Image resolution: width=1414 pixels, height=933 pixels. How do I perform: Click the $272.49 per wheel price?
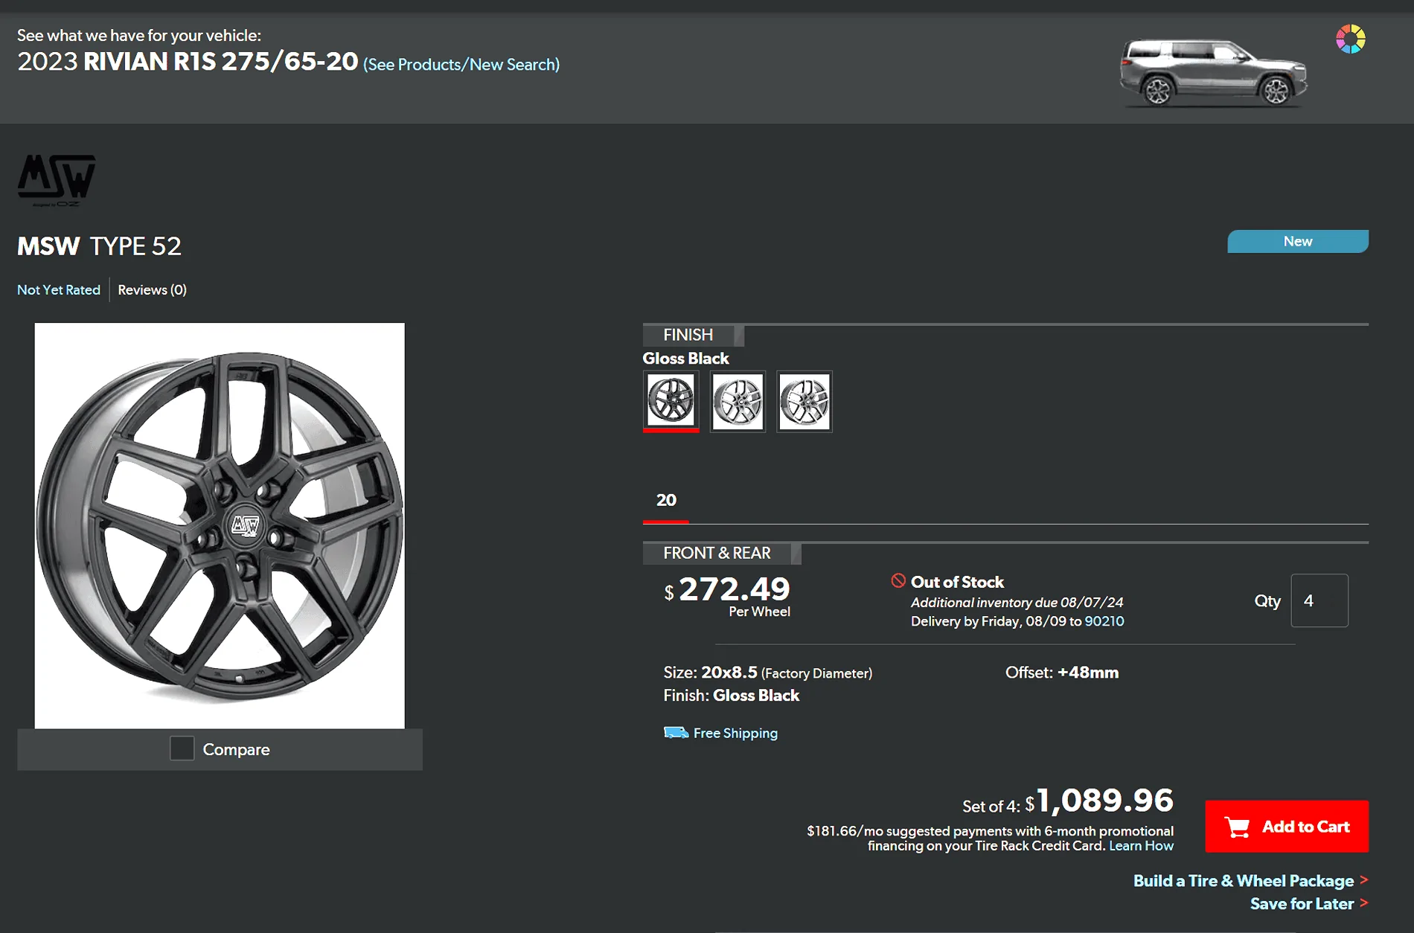point(727,589)
